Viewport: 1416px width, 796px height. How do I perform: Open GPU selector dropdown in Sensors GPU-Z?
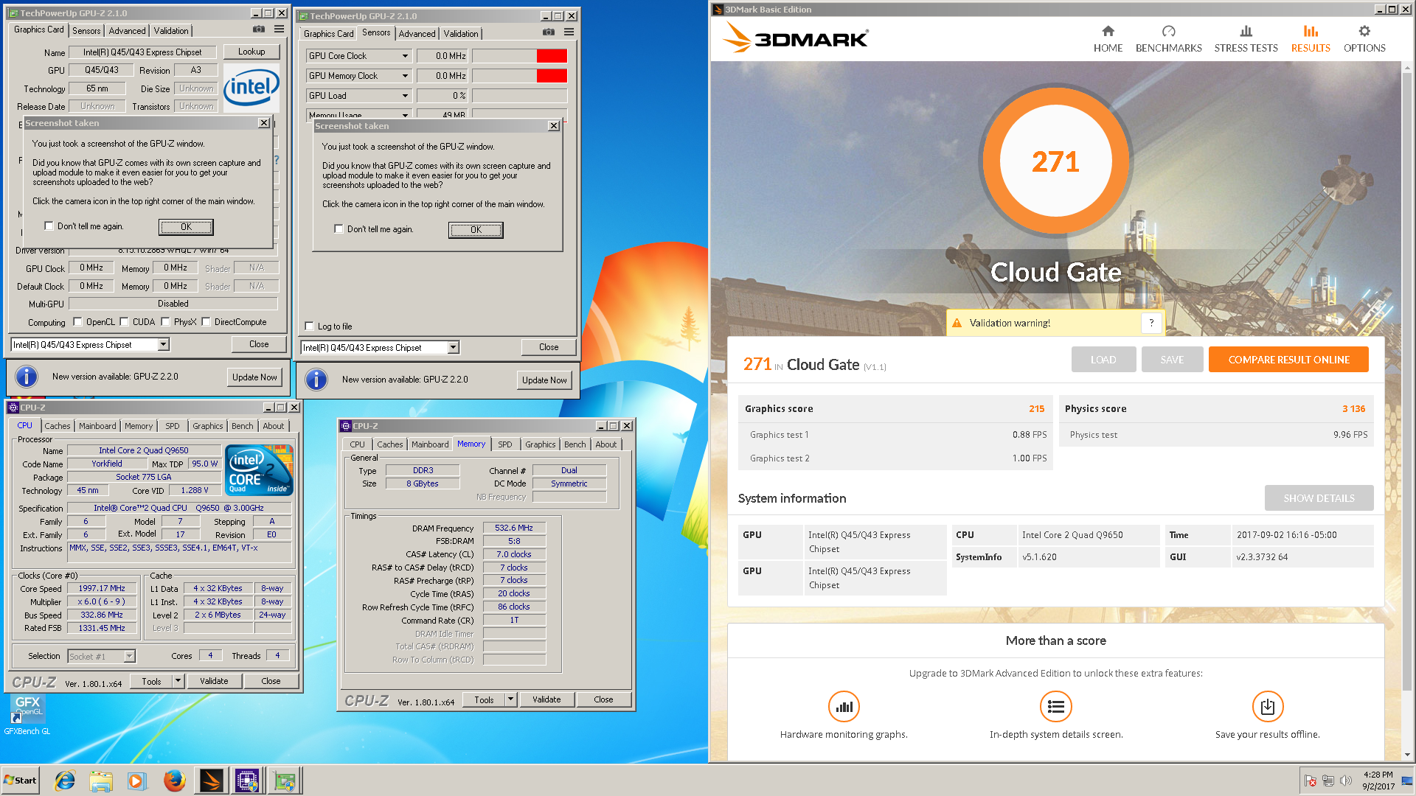point(454,347)
